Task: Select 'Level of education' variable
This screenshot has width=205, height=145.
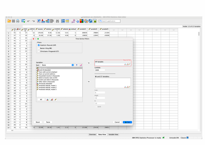Action: click(x=59, y=70)
